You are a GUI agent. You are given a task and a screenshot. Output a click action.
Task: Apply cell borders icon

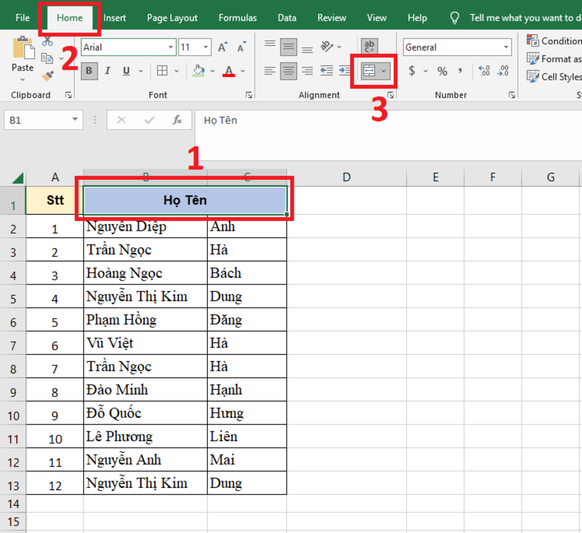[162, 71]
